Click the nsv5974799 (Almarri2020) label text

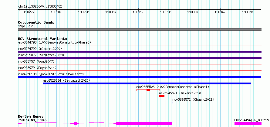pos(40,49)
